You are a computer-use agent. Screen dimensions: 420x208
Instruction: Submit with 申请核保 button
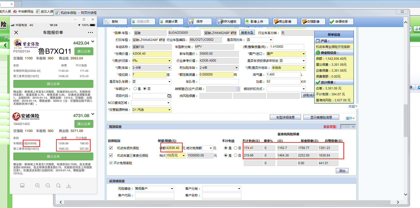pyautogui.click(x=341, y=21)
